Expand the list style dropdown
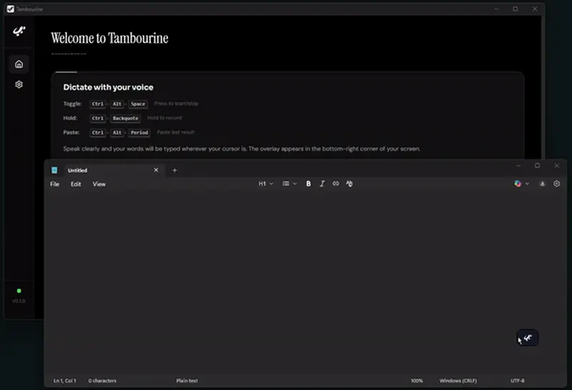Viewport: 572px width, 390px height. click(289, 184)
